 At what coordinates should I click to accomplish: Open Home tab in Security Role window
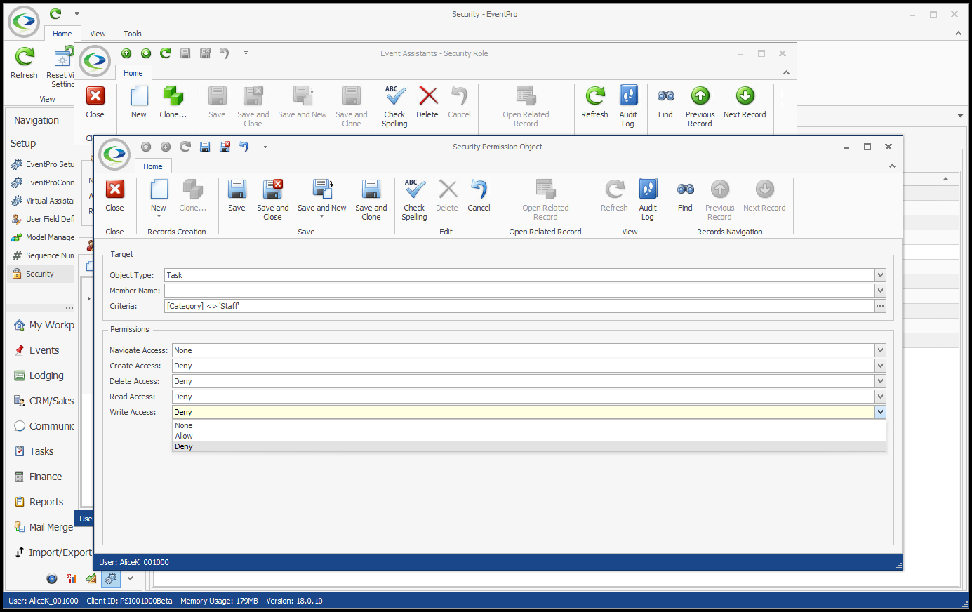pos(133,73)
